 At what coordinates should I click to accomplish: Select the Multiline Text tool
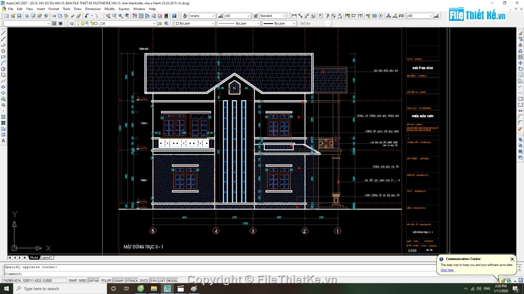(3, 141)
